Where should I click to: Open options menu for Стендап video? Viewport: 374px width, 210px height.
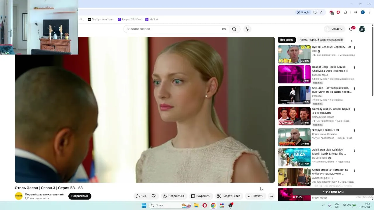click(x=355, y=88)
